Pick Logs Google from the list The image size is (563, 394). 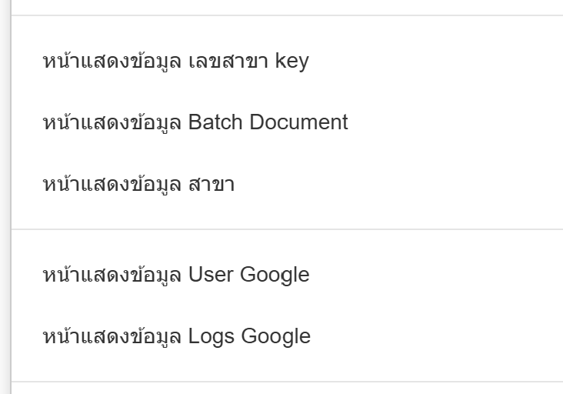tap(177, 336)
